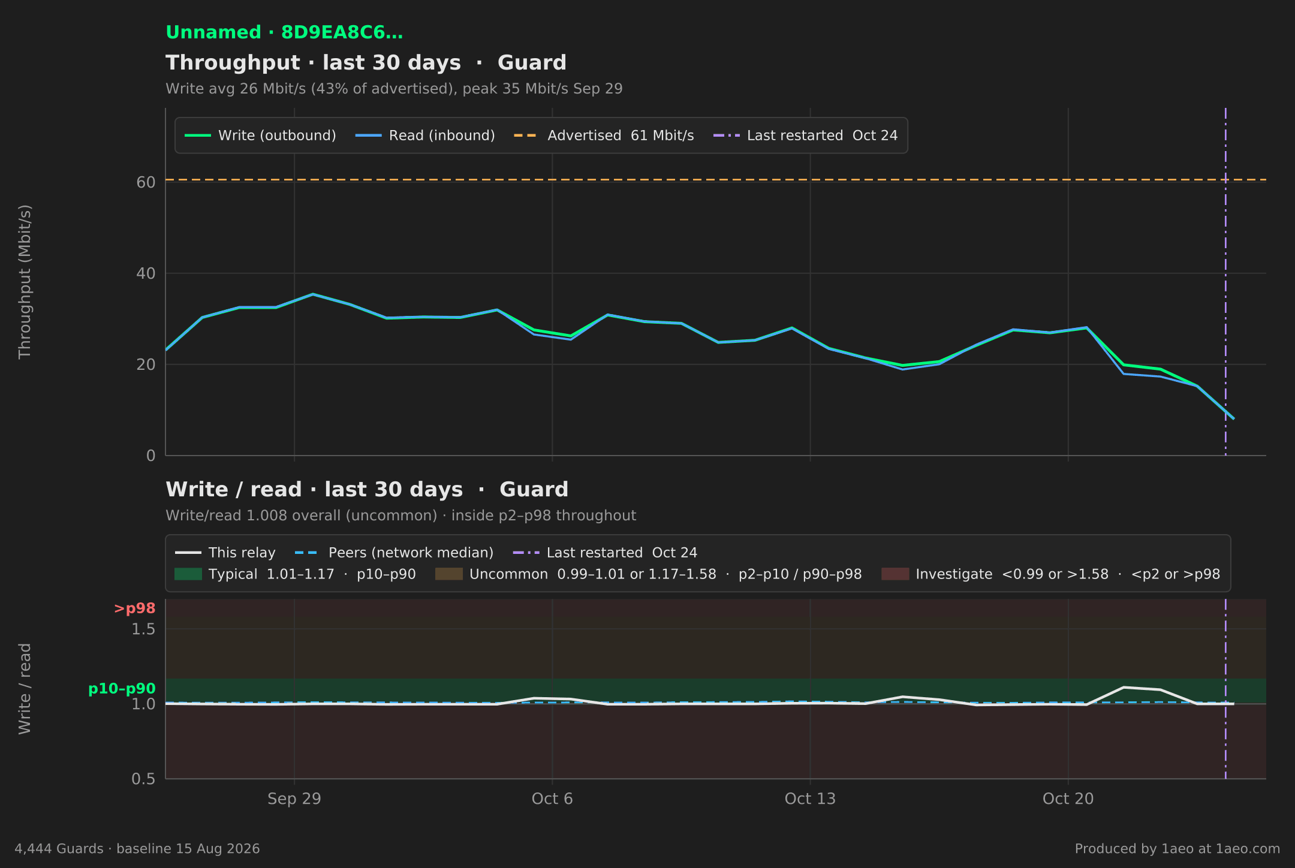Click the 'This relay' legend entry
The width and height of the screenshot is (1295, 868).
(x=225, y=553)
